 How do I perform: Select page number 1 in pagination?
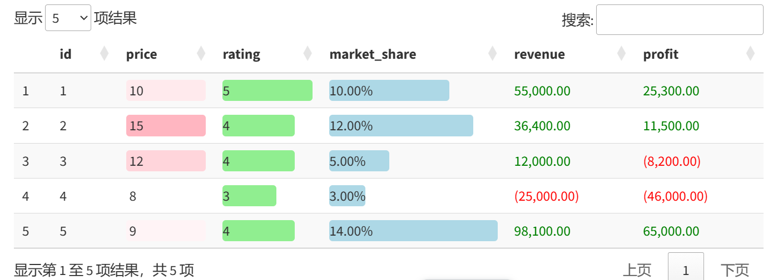click(x=686, y=270)
